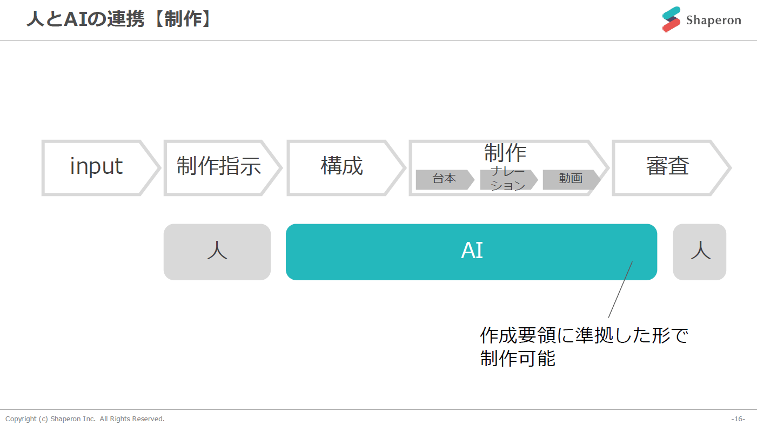Select the 動画 sub-step chevron
The width and height of the screenshot is (757, 425).
click(x=571, y=179)
